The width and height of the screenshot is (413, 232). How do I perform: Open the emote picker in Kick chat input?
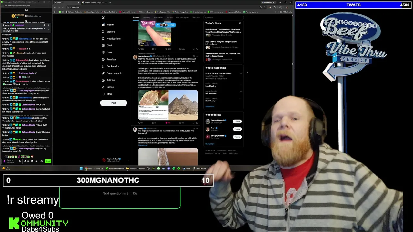(20, 161)
